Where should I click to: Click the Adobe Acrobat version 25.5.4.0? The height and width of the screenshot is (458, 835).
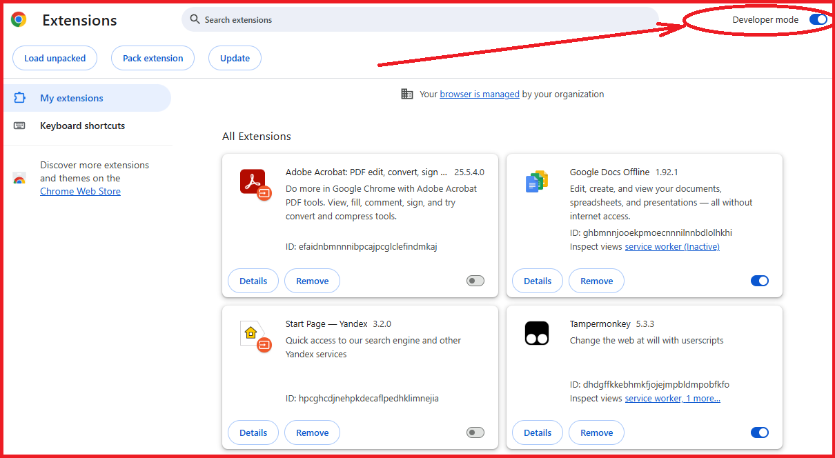pyautogui.click(x=469, y=172)
